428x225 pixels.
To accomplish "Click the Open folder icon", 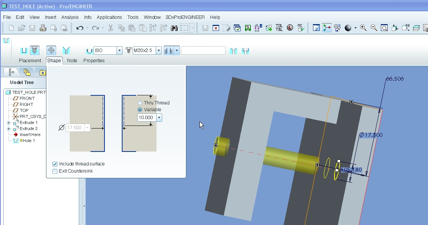I will (21, 28).
